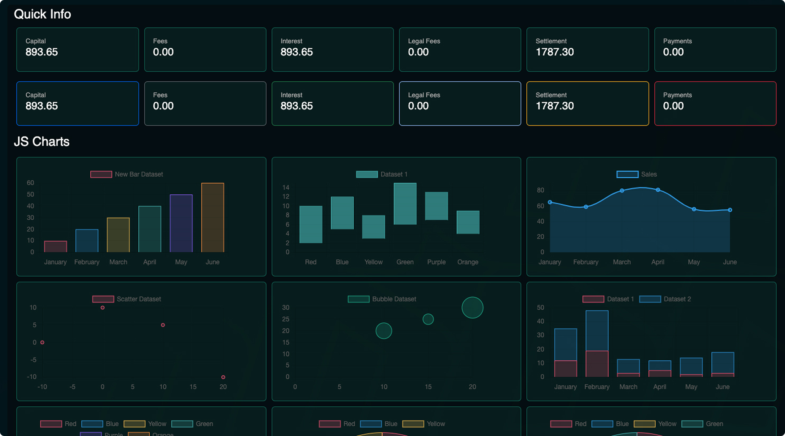The height and width of the screenshot is (436, 785).
Task: Select the March data point on Sales line
Action: pyautogui.click(x=622, y=191)
